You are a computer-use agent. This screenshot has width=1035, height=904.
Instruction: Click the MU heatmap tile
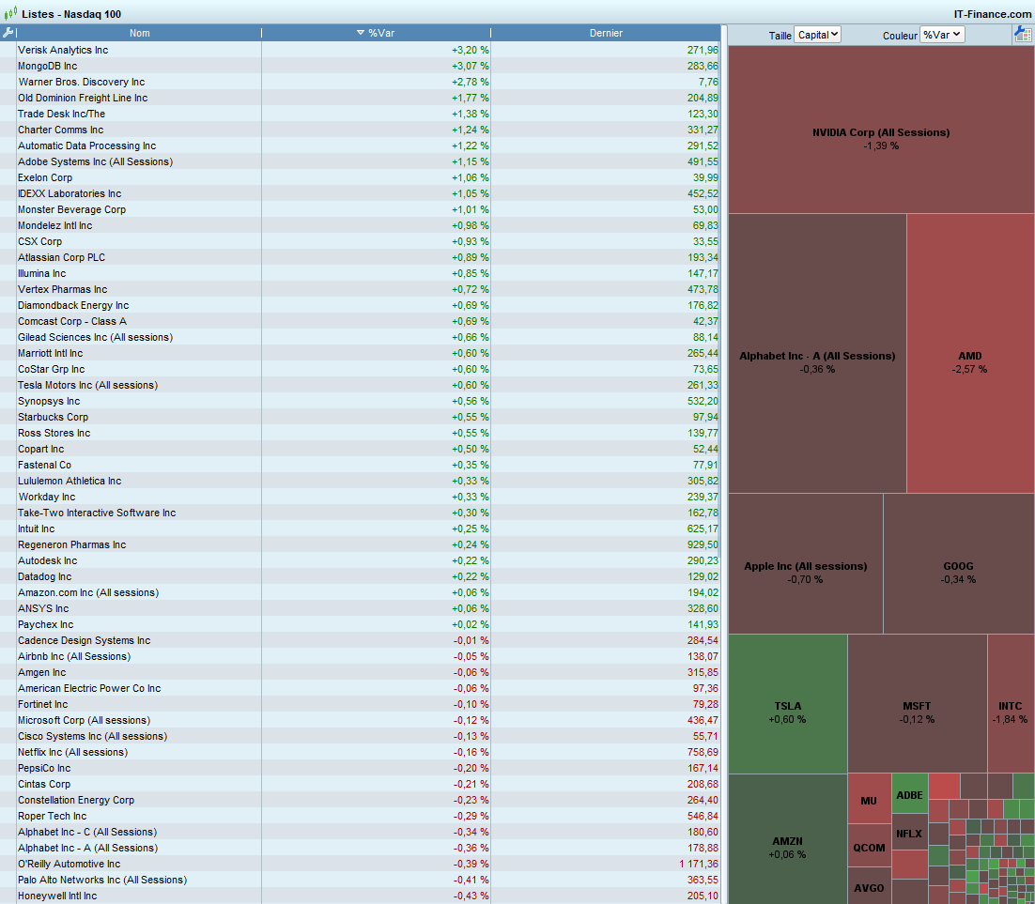point(870,799)
